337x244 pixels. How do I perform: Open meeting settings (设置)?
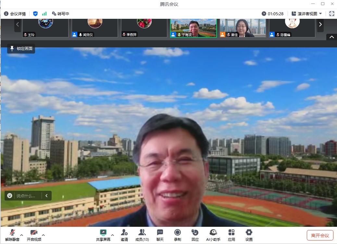pyautogui.click(x=249, y=235)
